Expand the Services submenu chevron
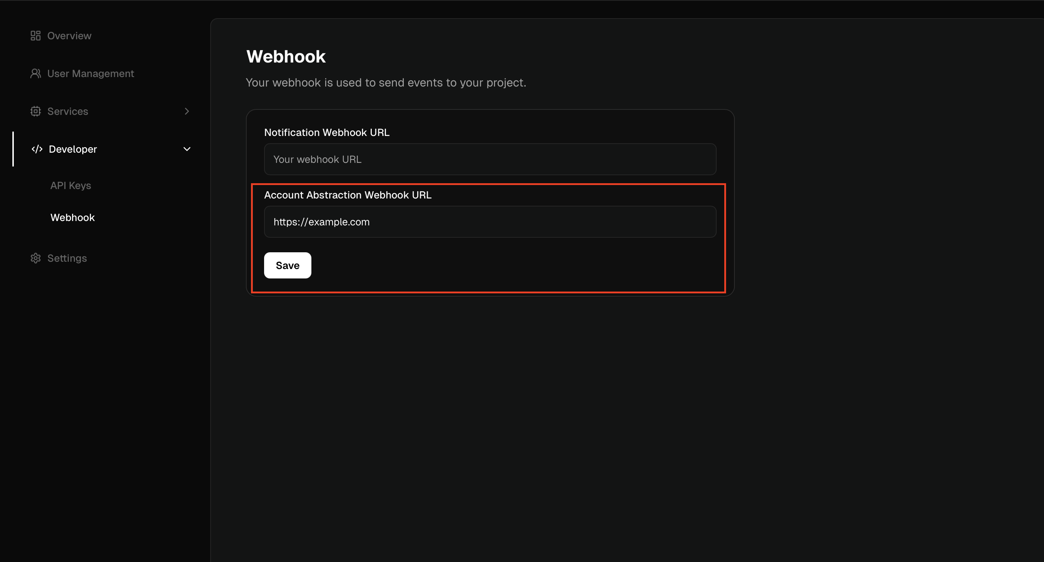 pos(187,111)
